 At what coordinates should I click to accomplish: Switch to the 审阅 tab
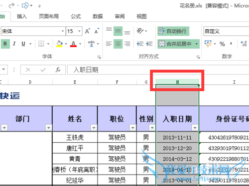click(x=120, y=16)
